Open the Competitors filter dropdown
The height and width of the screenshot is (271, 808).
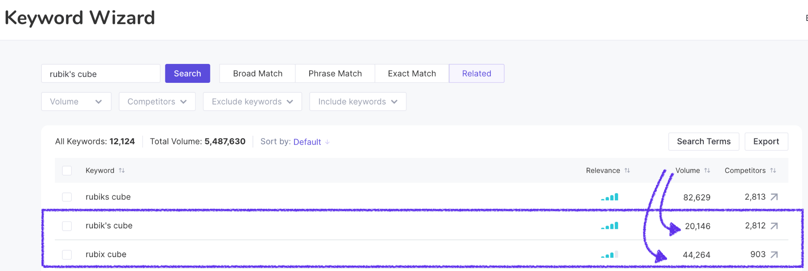pos(157,101)
